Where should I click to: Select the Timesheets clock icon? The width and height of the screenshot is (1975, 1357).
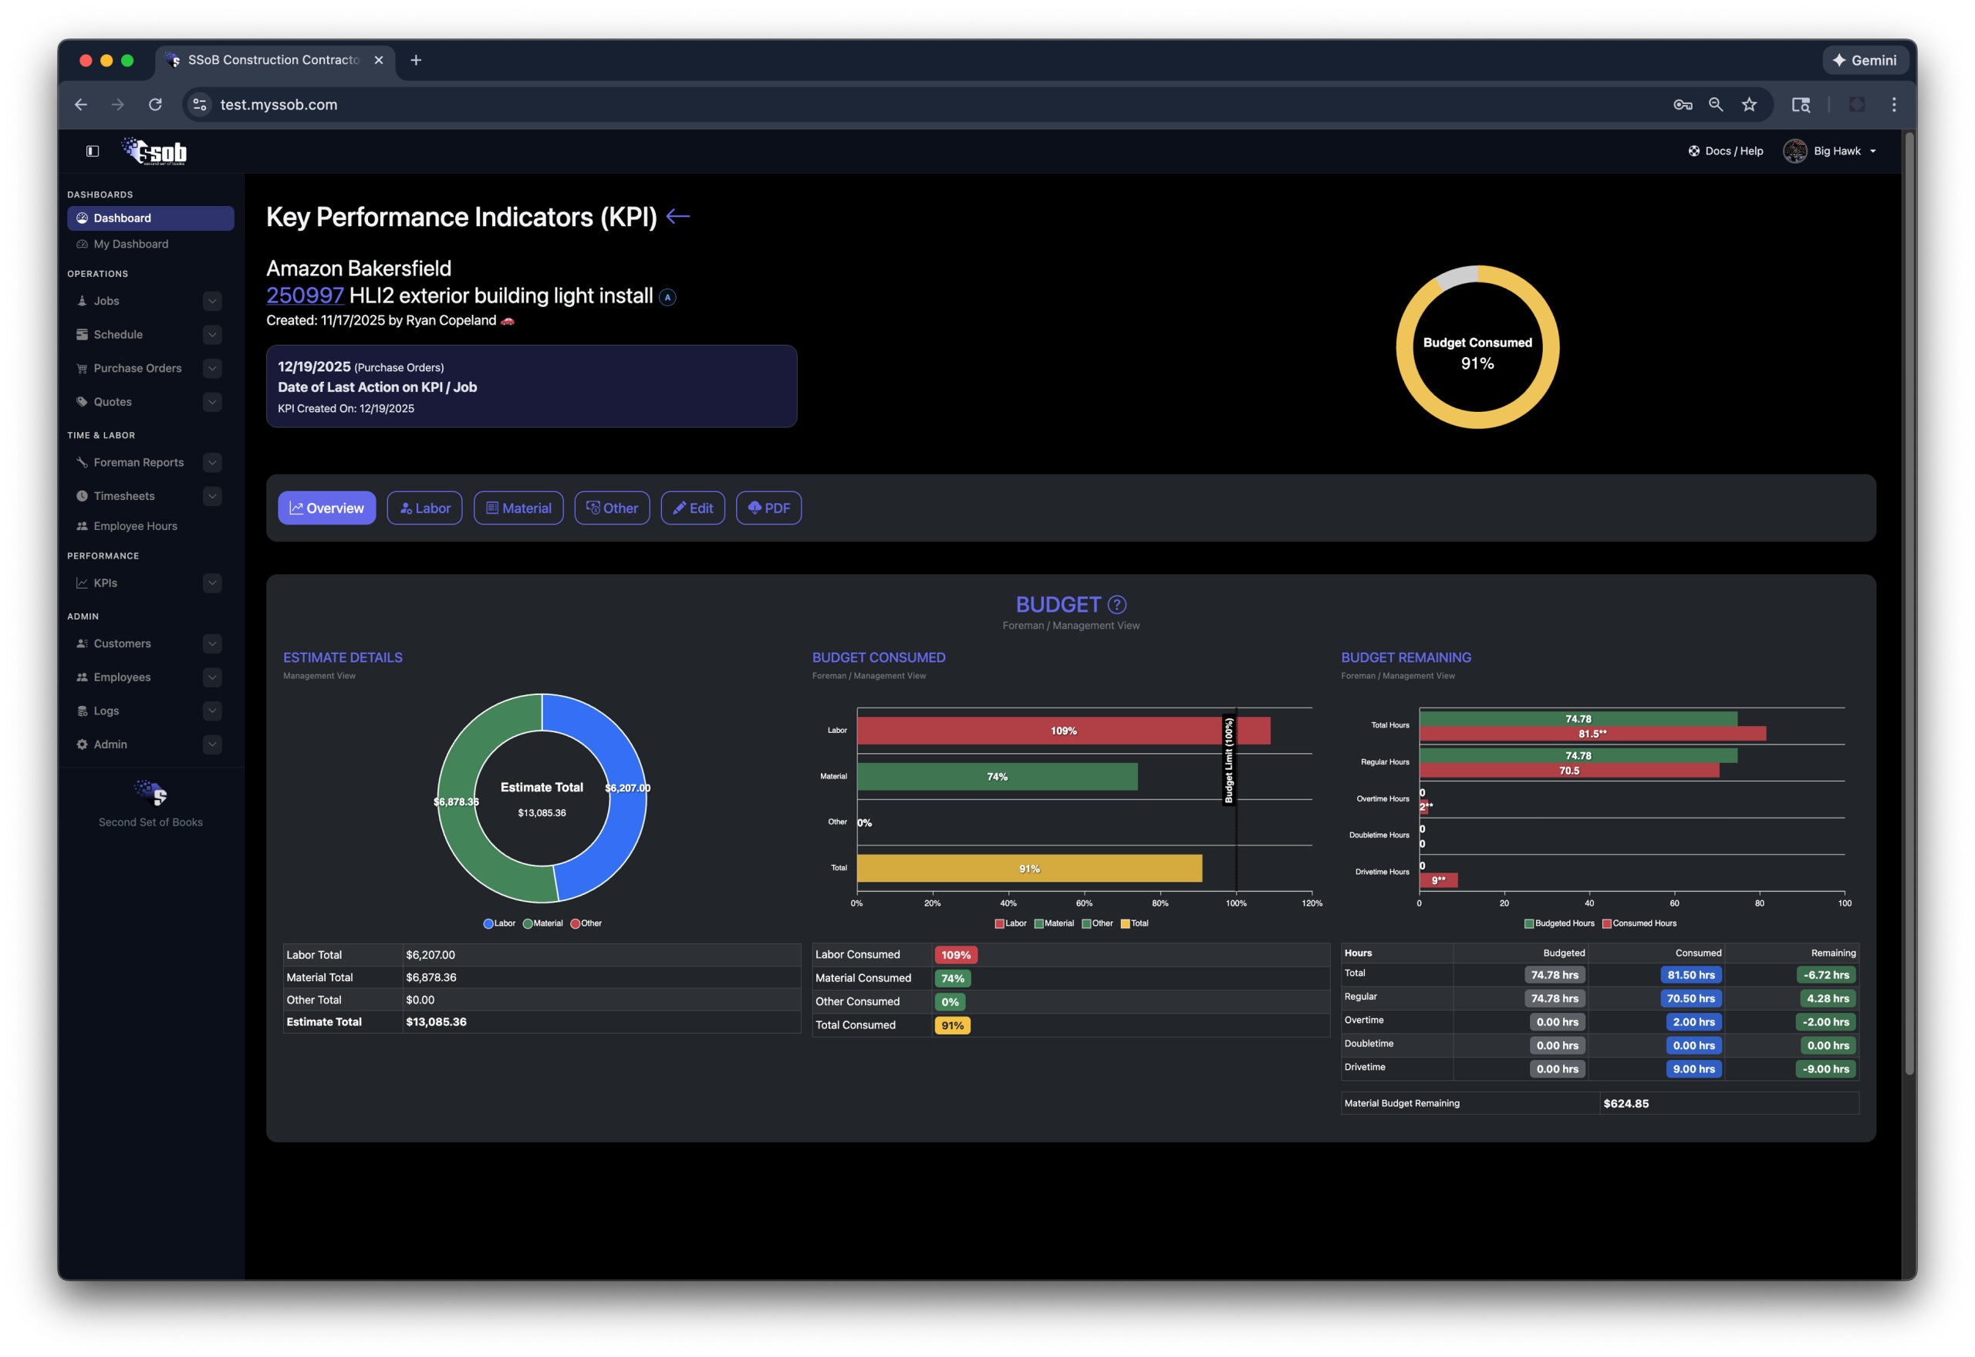click(82, 496)
